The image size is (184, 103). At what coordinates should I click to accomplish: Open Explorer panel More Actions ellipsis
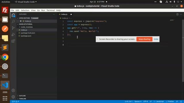point(54,14)
